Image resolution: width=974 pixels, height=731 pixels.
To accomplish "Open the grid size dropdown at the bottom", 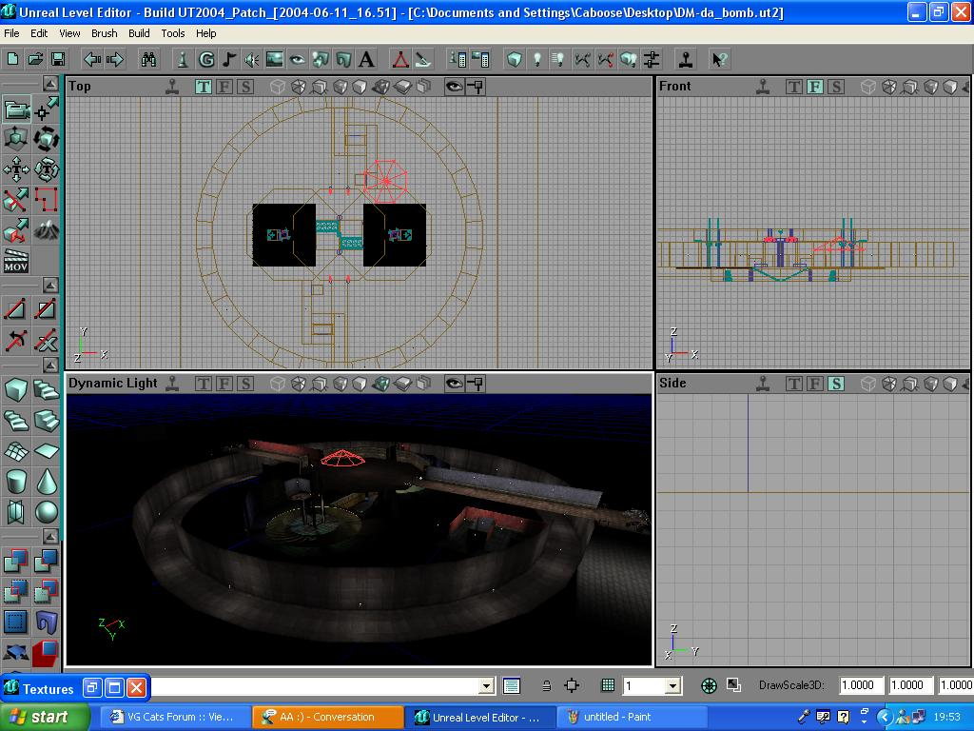I will click(671, 685).
